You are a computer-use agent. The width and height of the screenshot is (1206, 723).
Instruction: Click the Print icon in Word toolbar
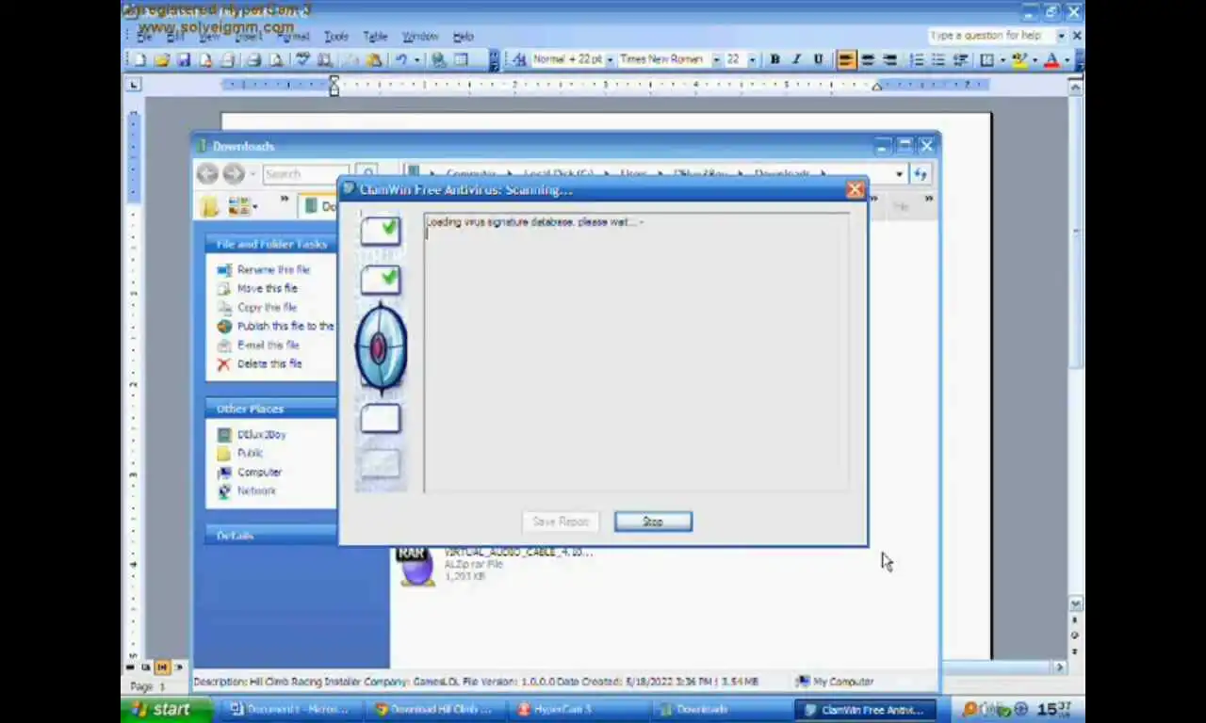[253, 59]
